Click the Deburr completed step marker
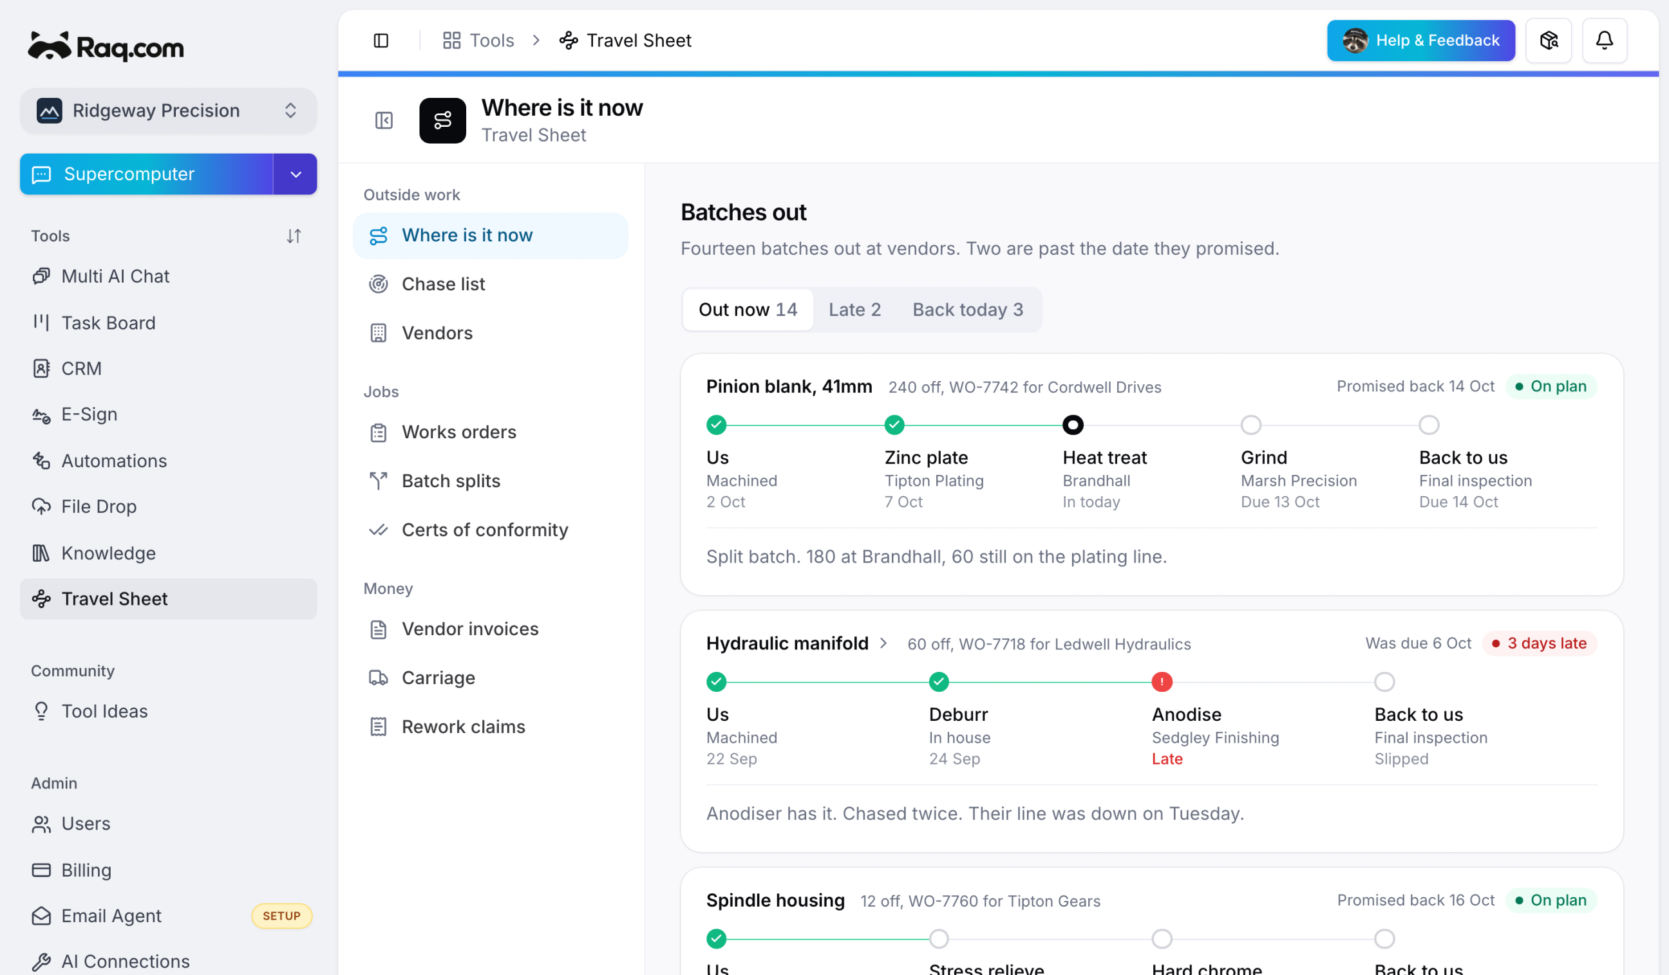 pyautogui.click(x=938, y=682)
